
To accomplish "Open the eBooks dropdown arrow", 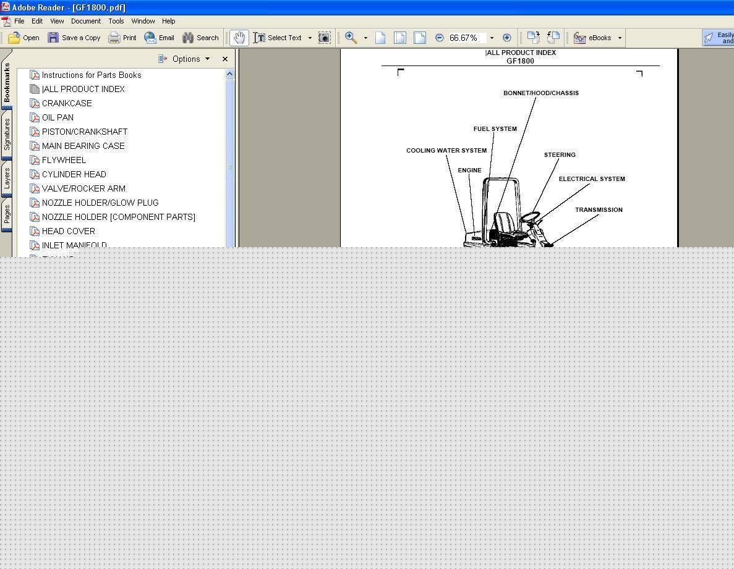I will 620,38.
